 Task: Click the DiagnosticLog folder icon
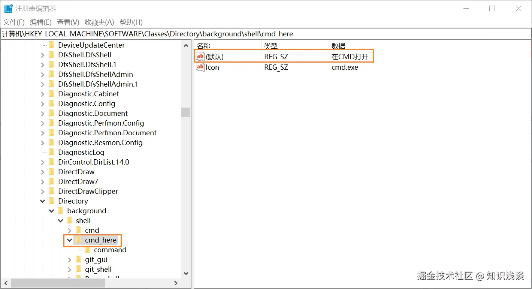click(x=52, y=152)
